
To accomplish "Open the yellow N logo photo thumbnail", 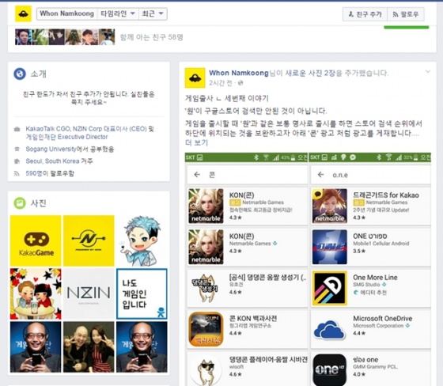I will pyautogui.click(x=89, y=240).
